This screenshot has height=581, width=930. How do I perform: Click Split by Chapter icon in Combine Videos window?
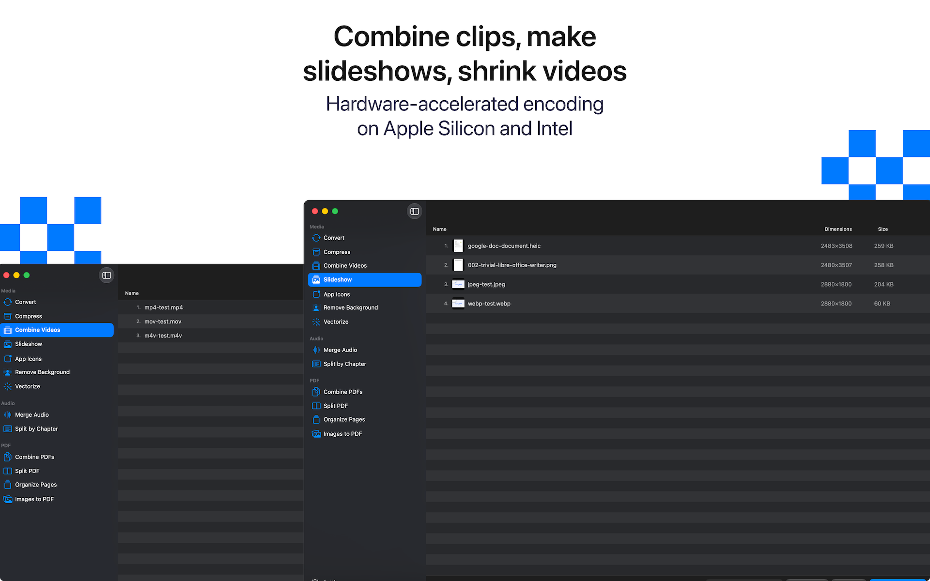click(x=8, y=428)
